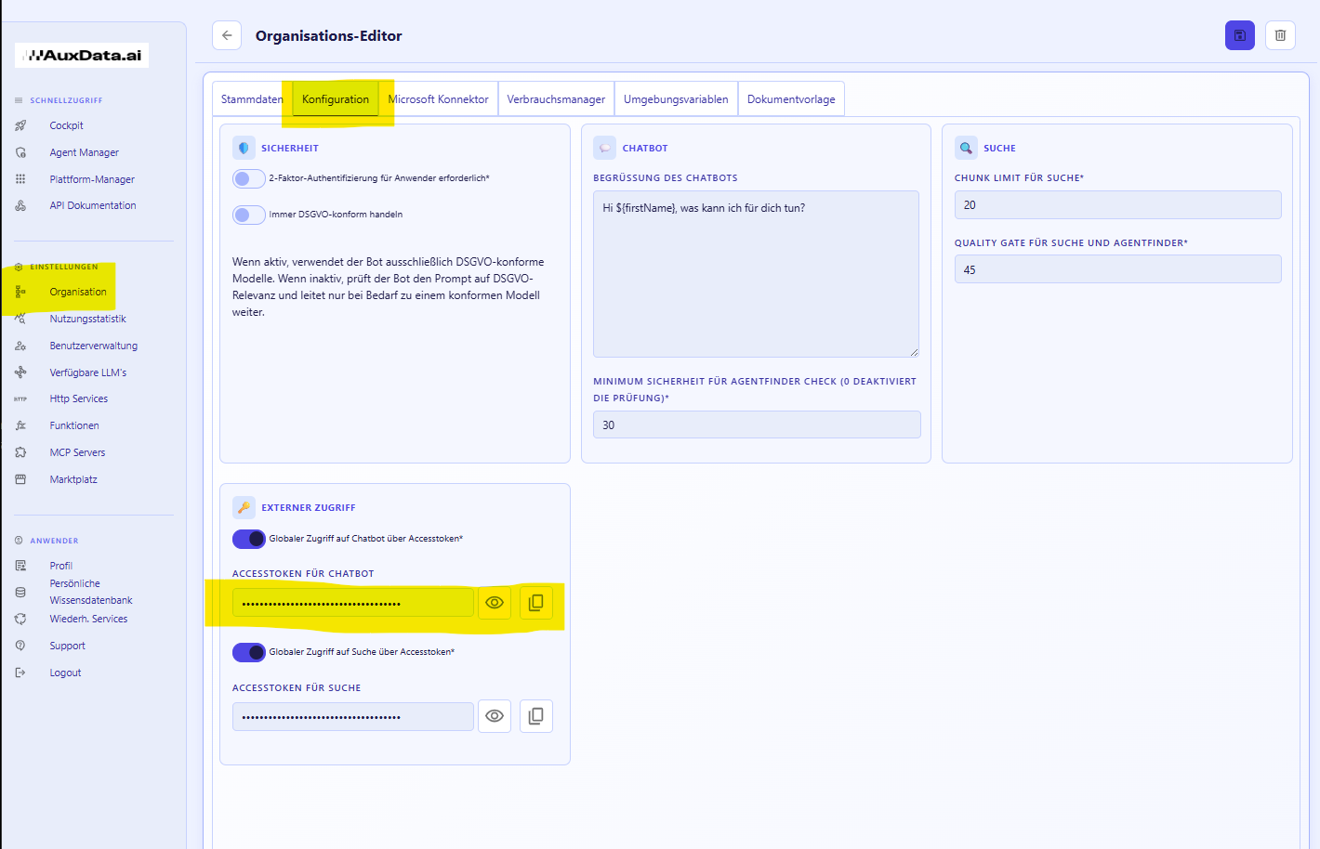Screen dimensions: 1320x849
Task: Click inside the Begrüssung des Chatbots textarea
Action: point(756,274)
